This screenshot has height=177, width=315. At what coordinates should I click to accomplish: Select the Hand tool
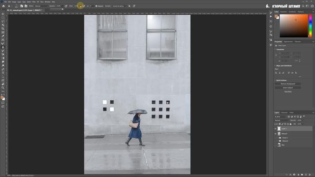tap(3, 84)
